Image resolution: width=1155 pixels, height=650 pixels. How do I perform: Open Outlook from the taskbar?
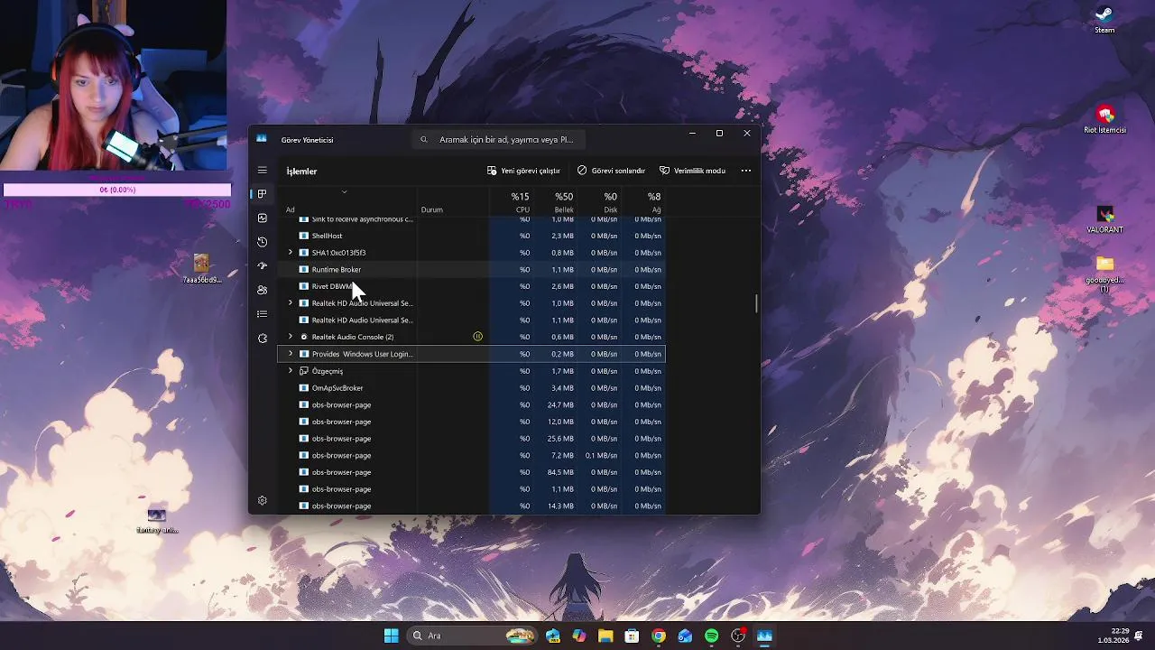(685, 636)
